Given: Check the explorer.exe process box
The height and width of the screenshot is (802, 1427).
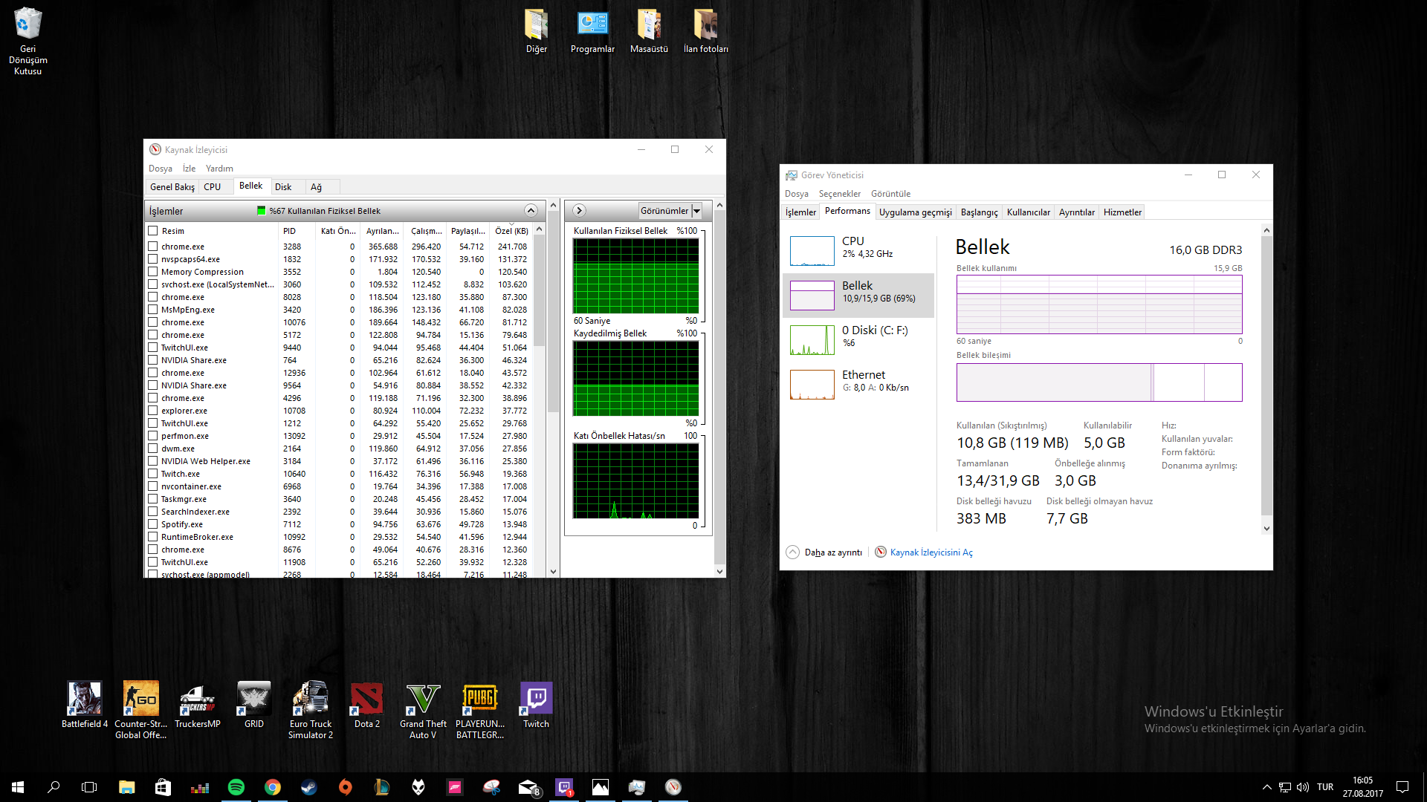Looking at the screenshot, I should (153, 411).
